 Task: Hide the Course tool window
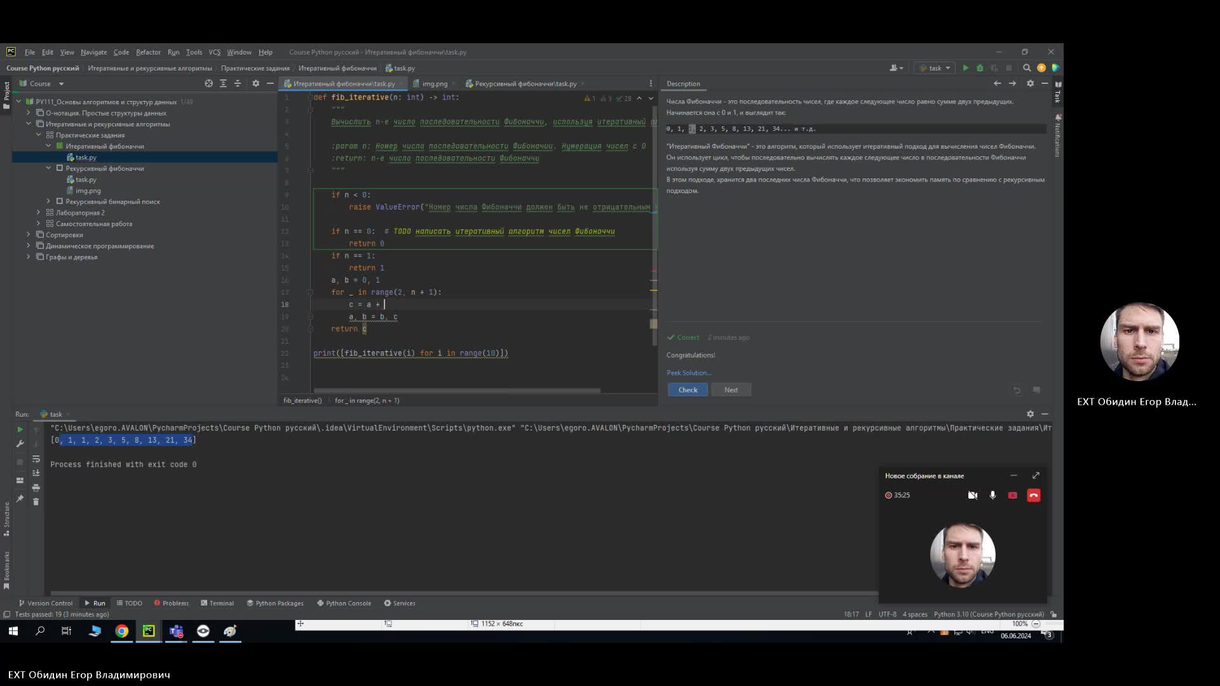tap(270, 84)
